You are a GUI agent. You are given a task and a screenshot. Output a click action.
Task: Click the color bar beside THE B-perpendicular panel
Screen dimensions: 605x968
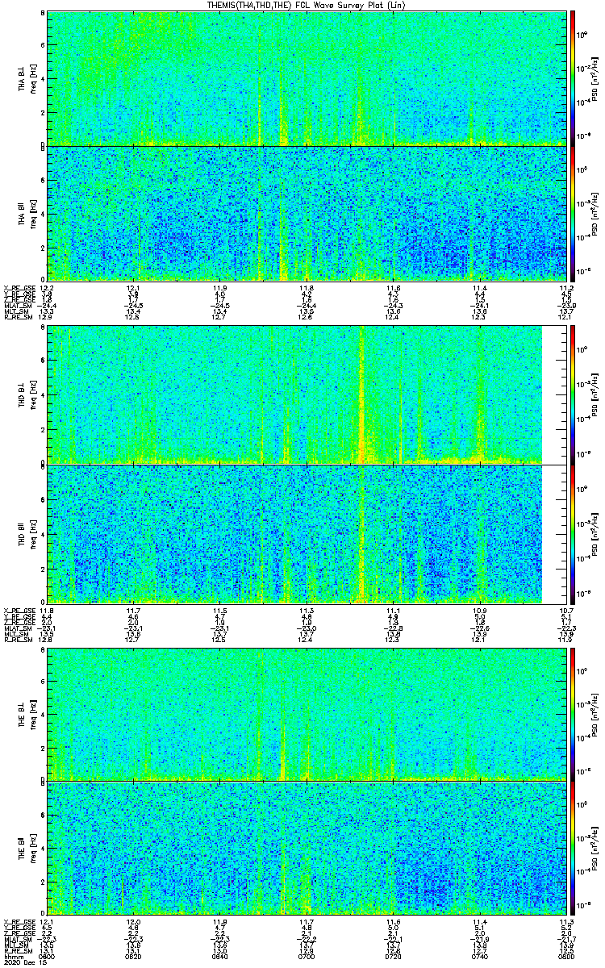[x=573, y=713]
